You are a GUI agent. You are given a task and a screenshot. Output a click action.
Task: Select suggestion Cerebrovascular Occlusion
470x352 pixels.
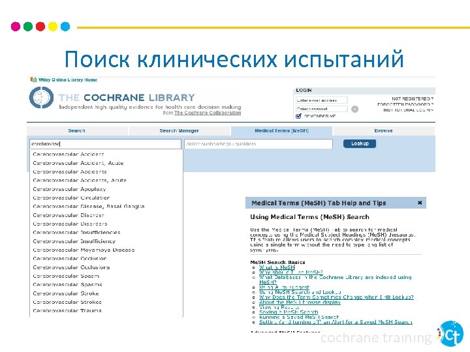(70, 259)
